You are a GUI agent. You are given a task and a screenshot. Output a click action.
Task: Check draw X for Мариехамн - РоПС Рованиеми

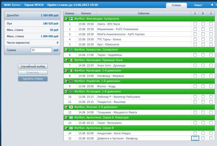pyautogui.click(x=203, y=29)
